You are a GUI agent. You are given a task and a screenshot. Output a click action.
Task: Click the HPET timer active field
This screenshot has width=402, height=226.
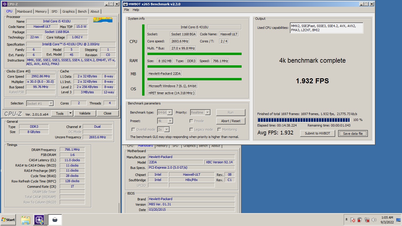click(172, 93)
